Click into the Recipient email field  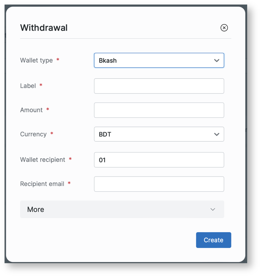(159, 184)
